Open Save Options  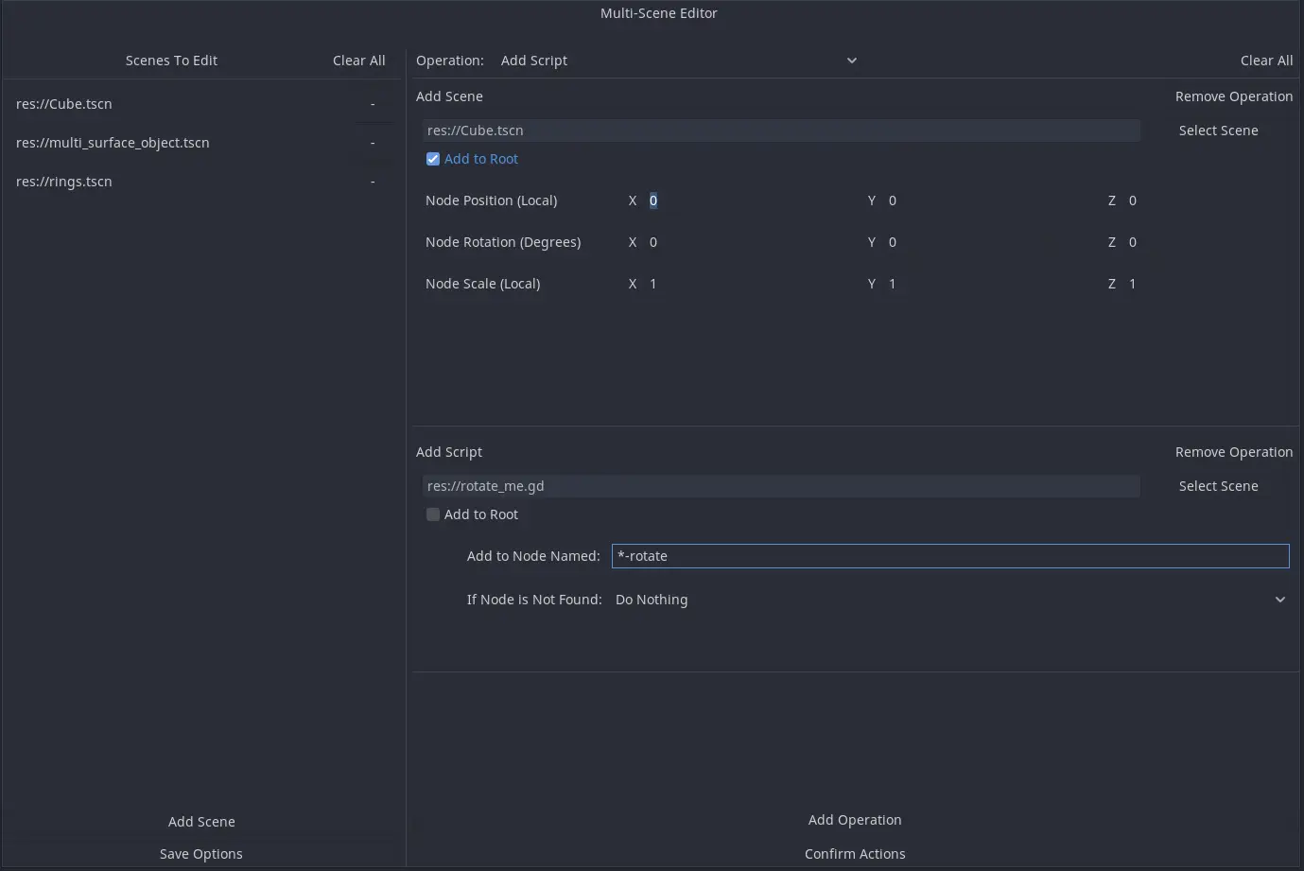tap(201, 854)
